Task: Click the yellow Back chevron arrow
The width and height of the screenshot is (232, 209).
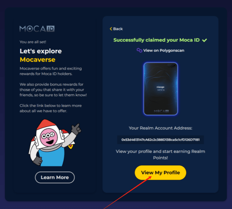Action: point(111,29)
